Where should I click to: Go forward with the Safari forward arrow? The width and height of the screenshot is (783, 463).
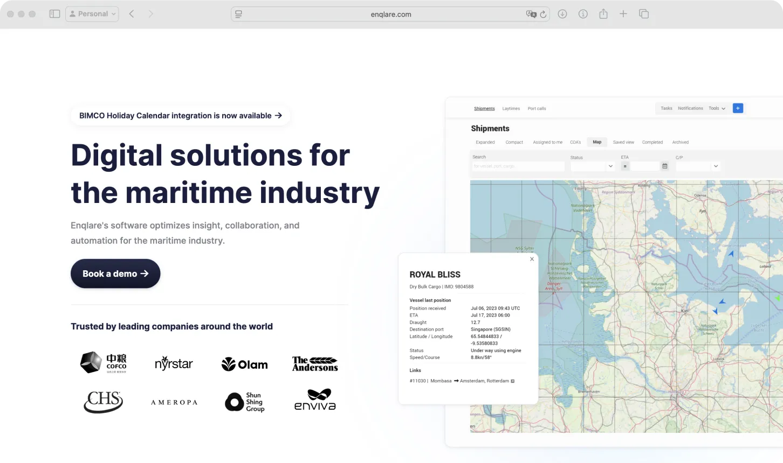(150, 14)
